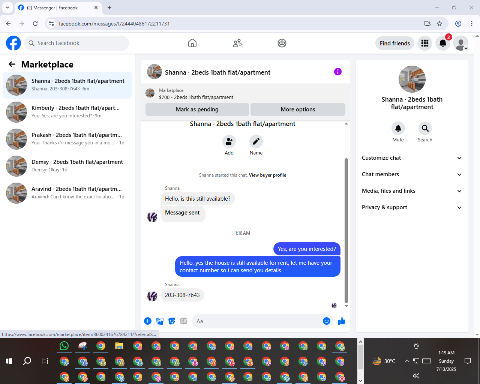Click More options button
The image size is (480, 384).
298,109
